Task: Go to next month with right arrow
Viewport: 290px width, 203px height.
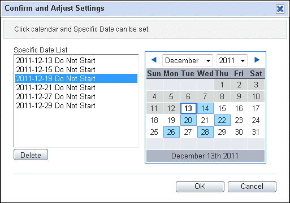Action: point(257,60)
